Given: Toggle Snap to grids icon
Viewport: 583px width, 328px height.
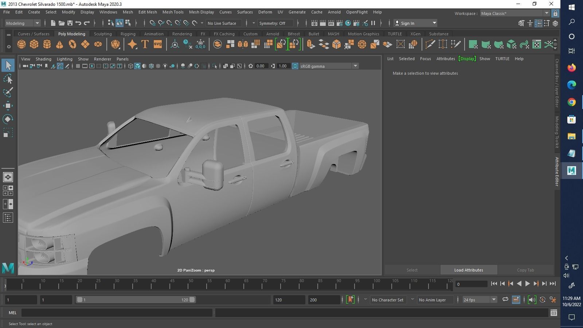Looking at the screenshot, I should point(153,23).
